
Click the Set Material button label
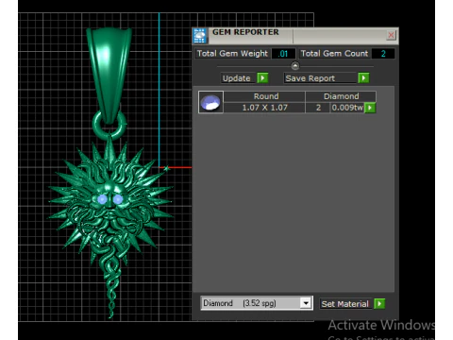point(345,304)
